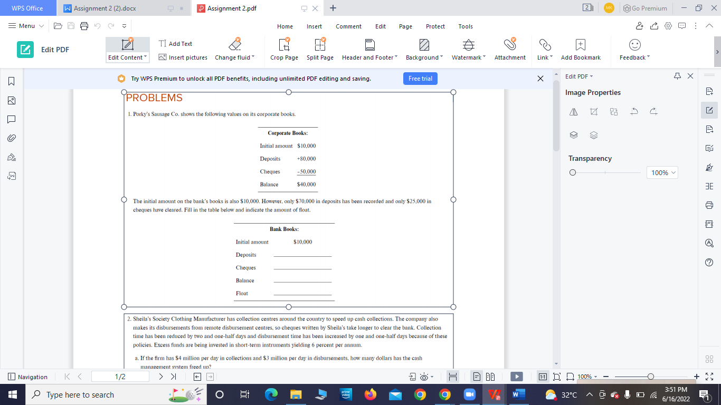Image resolution: width=721 pixels, height=405 pixels.
Task: Select the Crop Page tool
Action: coord(284,49)
